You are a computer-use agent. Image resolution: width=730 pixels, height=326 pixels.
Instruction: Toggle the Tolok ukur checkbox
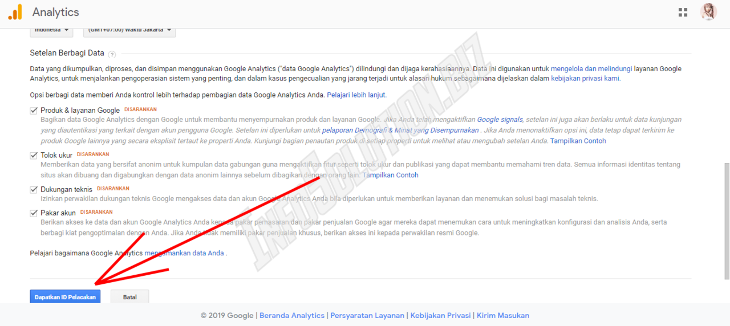(34, 155)
